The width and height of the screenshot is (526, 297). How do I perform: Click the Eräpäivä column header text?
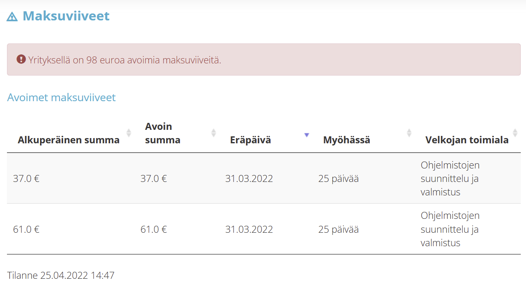(251, 140)
